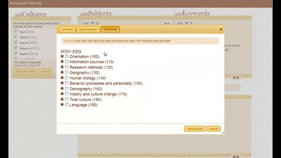Expand the Human biology (140) bullet
Screen dimensions: 281x158
tap(62, 78)
